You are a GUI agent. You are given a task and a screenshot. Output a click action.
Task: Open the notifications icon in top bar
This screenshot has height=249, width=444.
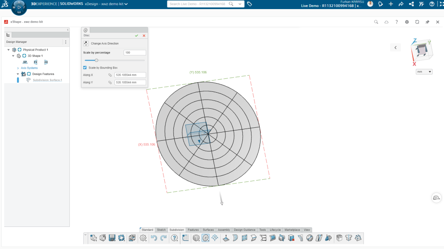pyautogui.click(x=380, y=4)
